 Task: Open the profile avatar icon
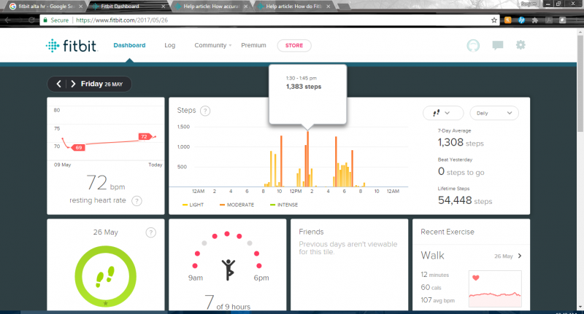tap(474, 45)
